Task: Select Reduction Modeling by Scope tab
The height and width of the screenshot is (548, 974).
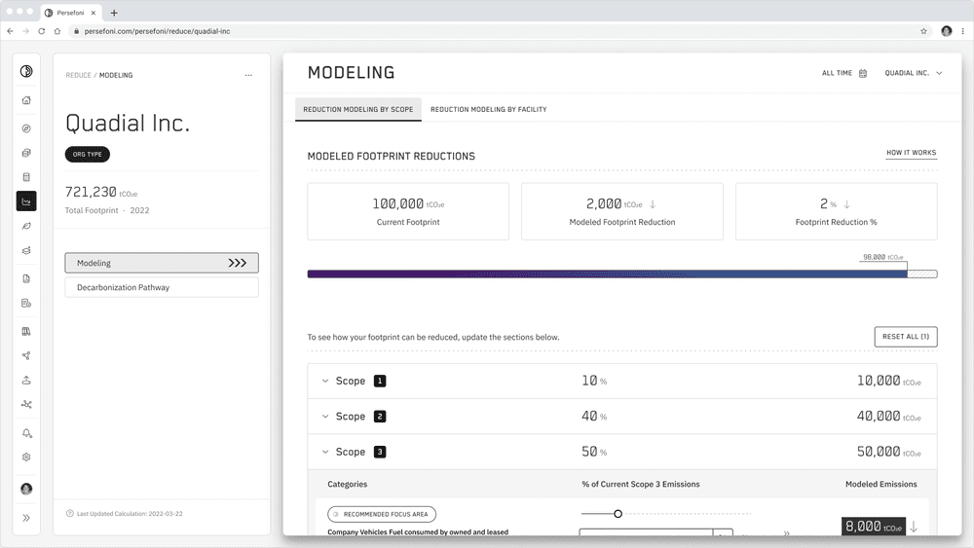Action: [x=357, y=109]
